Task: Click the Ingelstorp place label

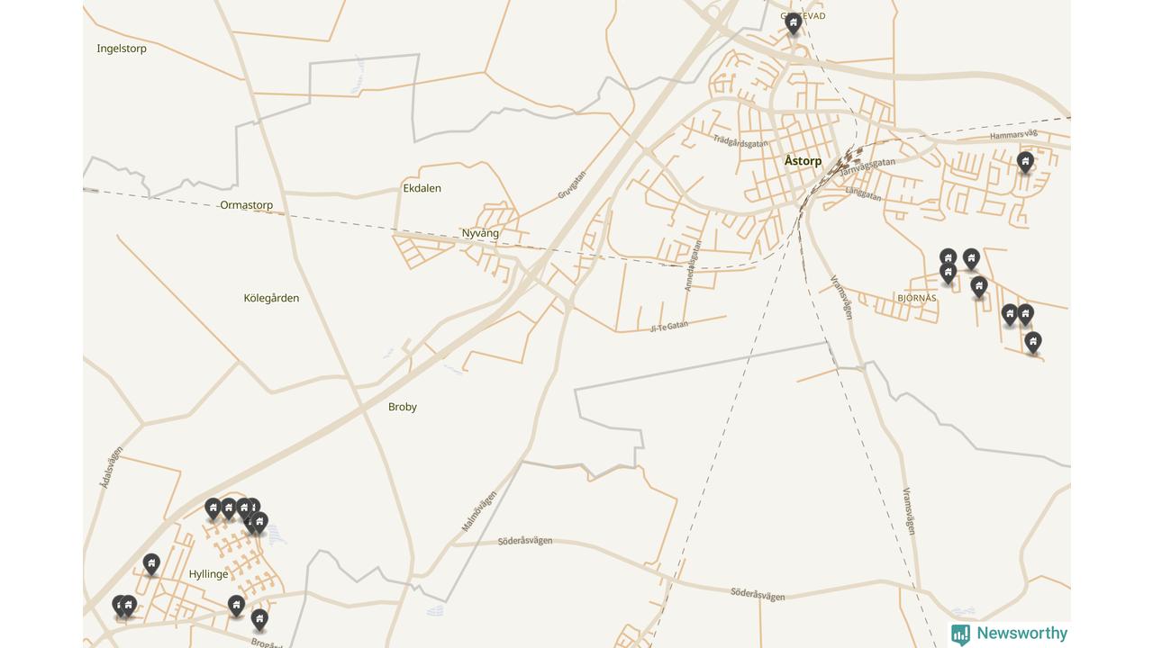Action: click(x=122, y=49)
